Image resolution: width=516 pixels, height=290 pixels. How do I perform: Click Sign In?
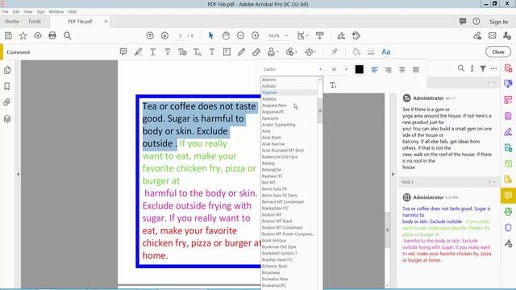pos(498,22)
